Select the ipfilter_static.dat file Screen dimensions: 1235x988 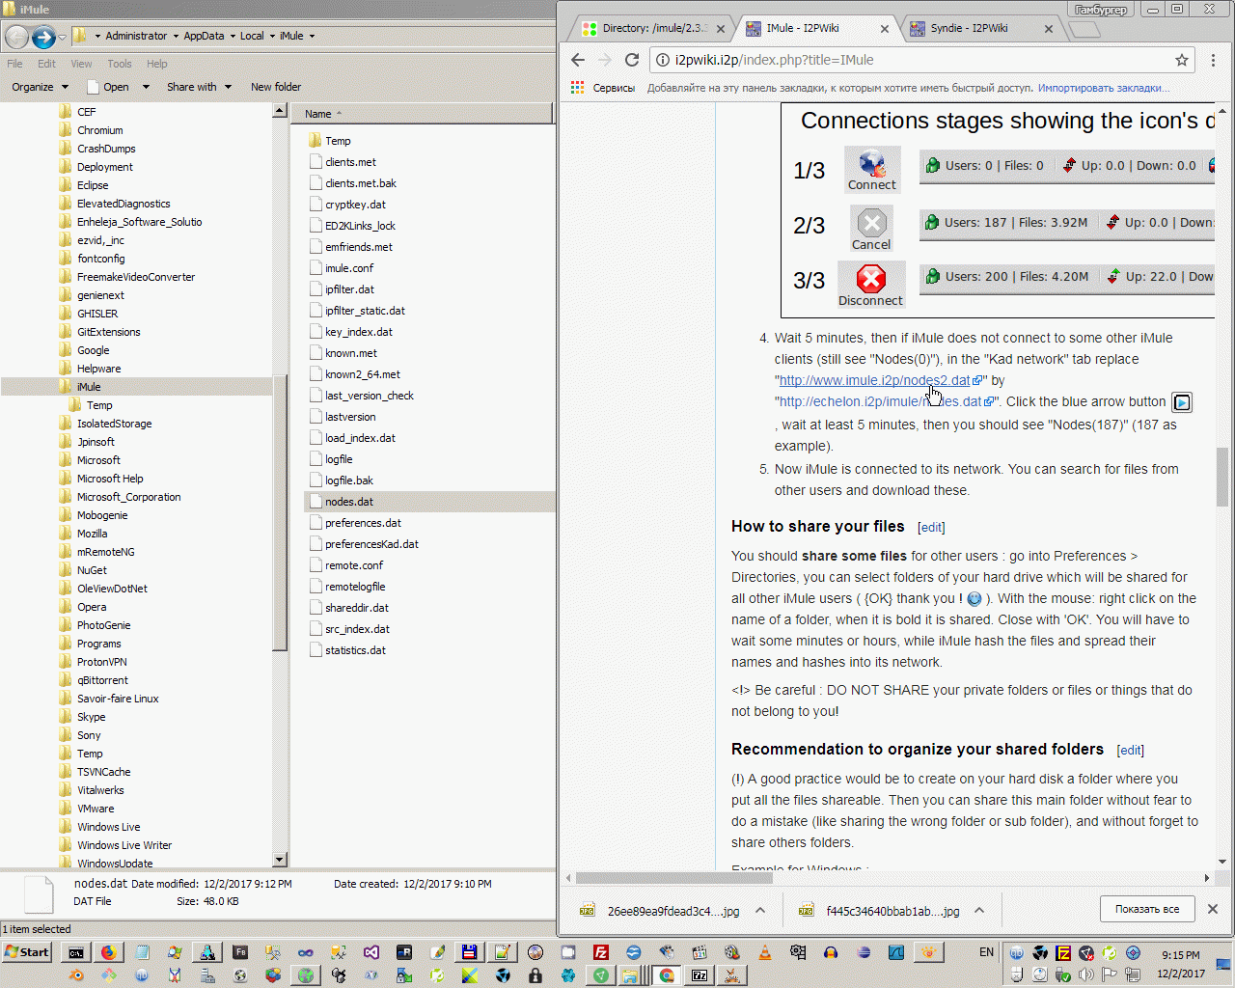[x=365, y=311]
